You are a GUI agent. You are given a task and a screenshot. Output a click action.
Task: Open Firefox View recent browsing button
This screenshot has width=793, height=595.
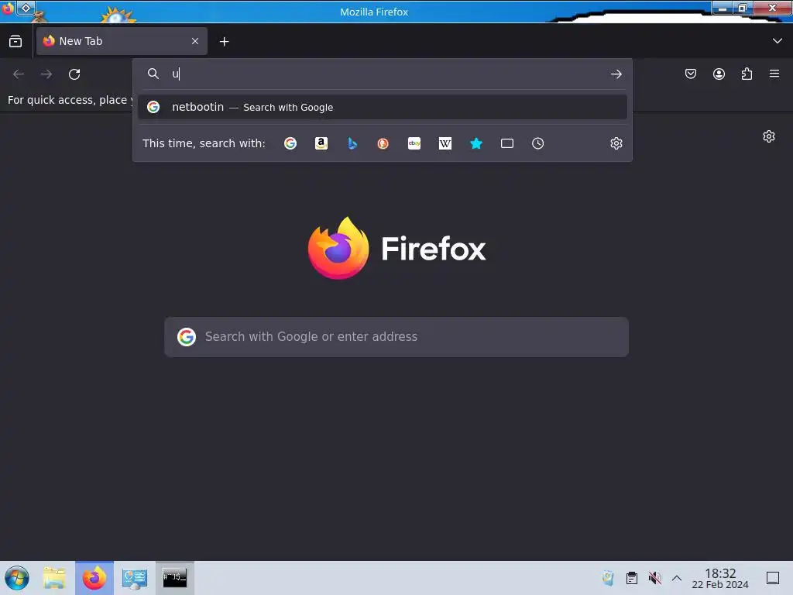15,42
